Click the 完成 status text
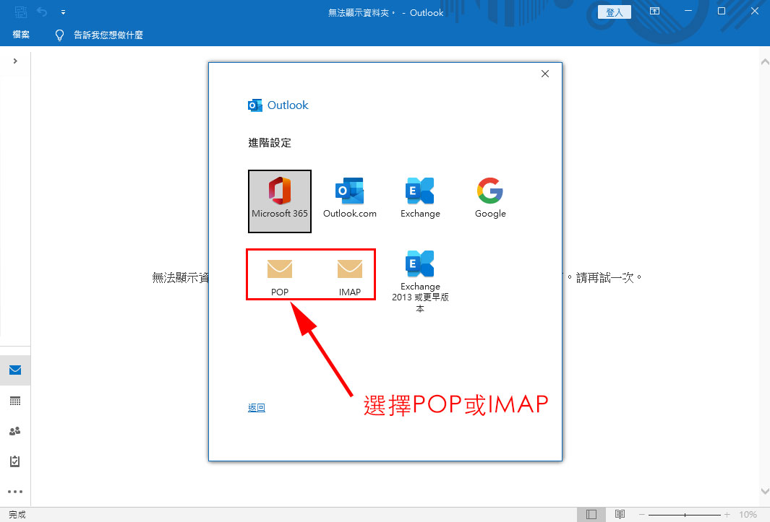 click(17, 514)
